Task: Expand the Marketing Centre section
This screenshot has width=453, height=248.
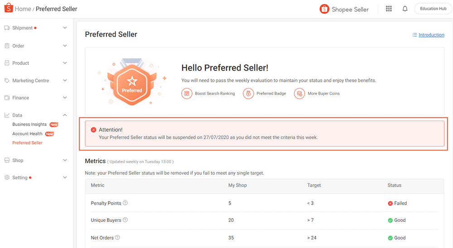Action: click(65, 80)
